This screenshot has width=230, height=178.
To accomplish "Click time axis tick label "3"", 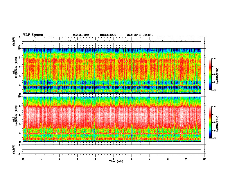I will tap(77, 159).
